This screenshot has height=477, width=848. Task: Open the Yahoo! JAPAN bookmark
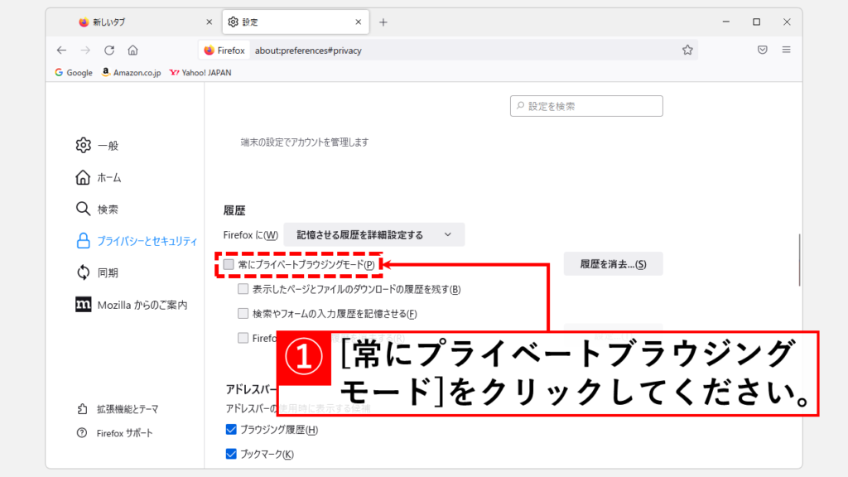click(x=200, y=73)
